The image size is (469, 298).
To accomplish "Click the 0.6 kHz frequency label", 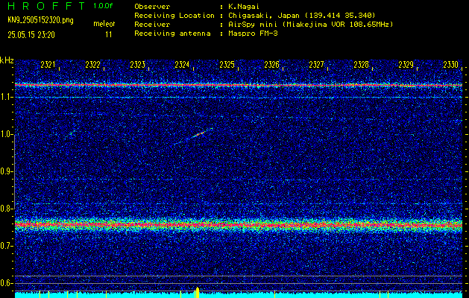I will click(x=5, y=283).
